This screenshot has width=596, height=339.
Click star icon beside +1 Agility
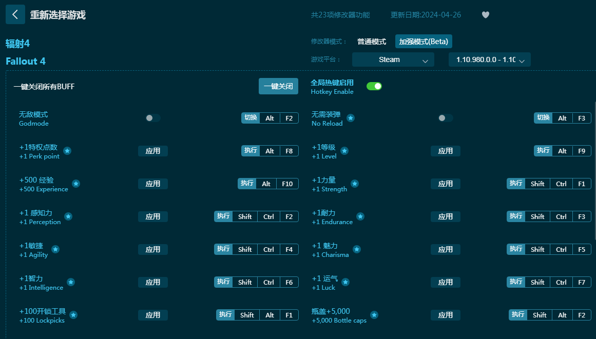click(x=55, y=249)
